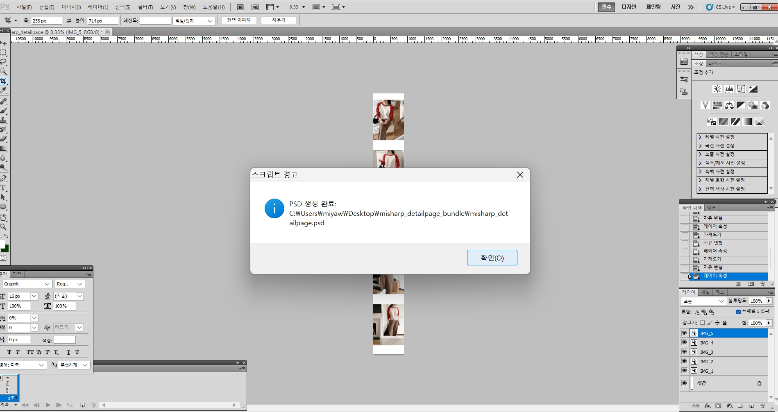Open the Clone Source panel icon in the dock
The height and width of the screenshot is (412, 778).
coord(684,92)
